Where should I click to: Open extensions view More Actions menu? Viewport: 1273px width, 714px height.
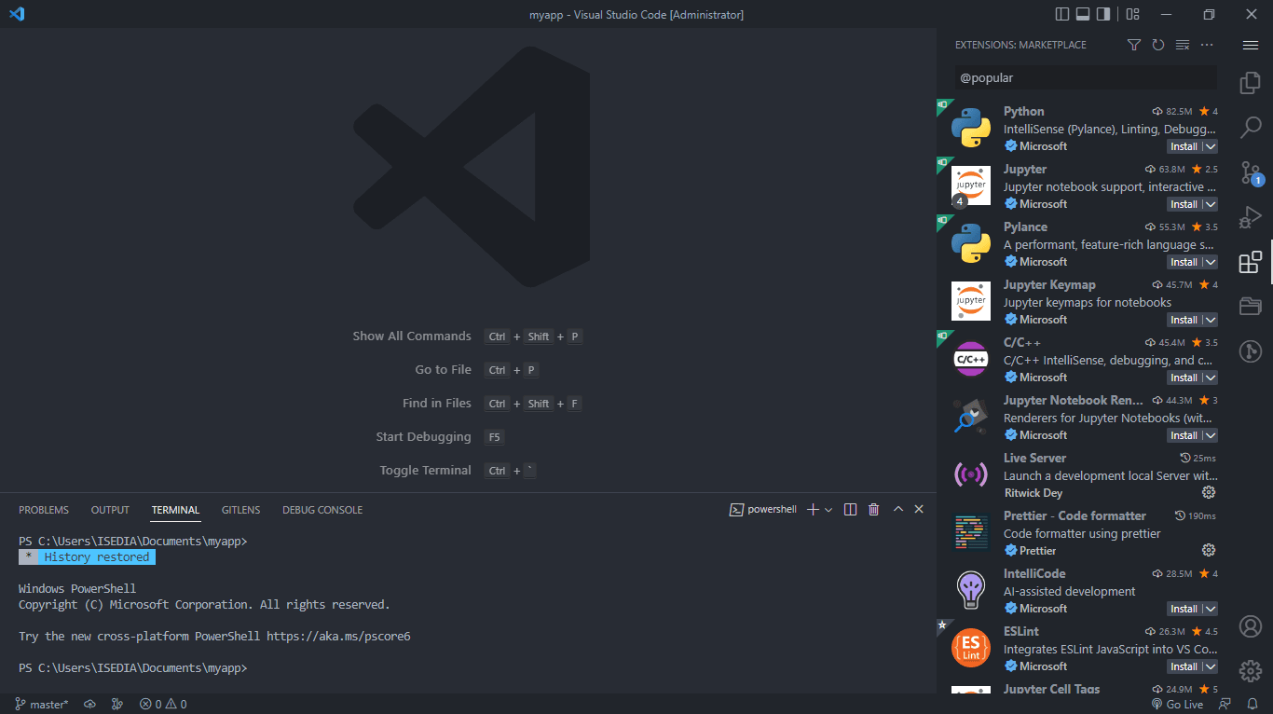(1207, 45)
